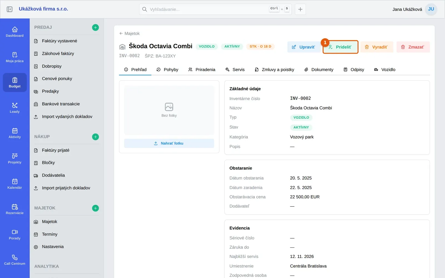Viewport: 445px width, 278px height.
Task: Switch to the Pohyby tab
Action: point(167,69)
